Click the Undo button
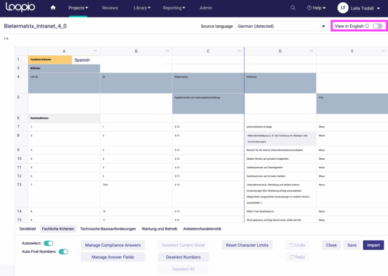 pos(297,245)
